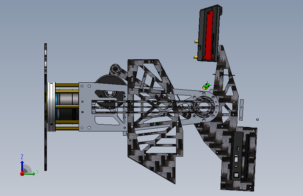Select the small idler bearing above black pulley
The image size is (303, 196).
point(115,68)
